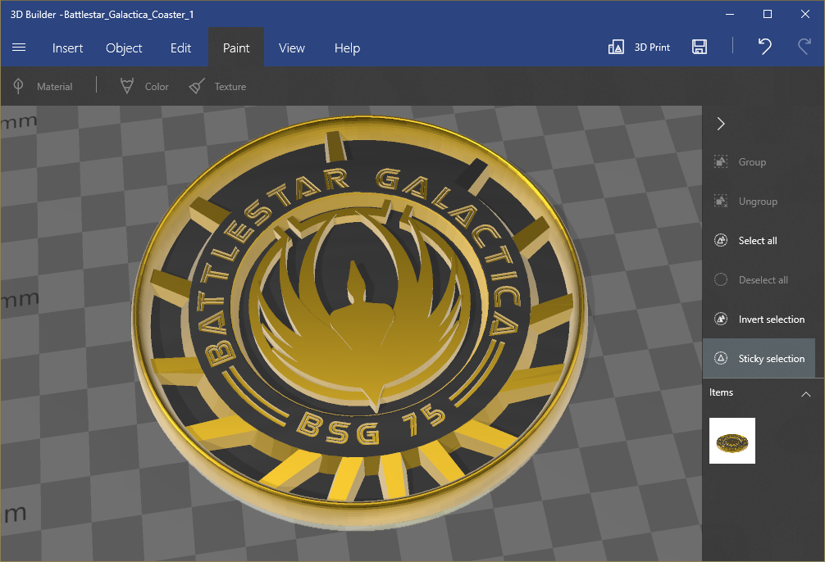
Task: Click the coaster model in the viewport
Action: tap(360, 322)
